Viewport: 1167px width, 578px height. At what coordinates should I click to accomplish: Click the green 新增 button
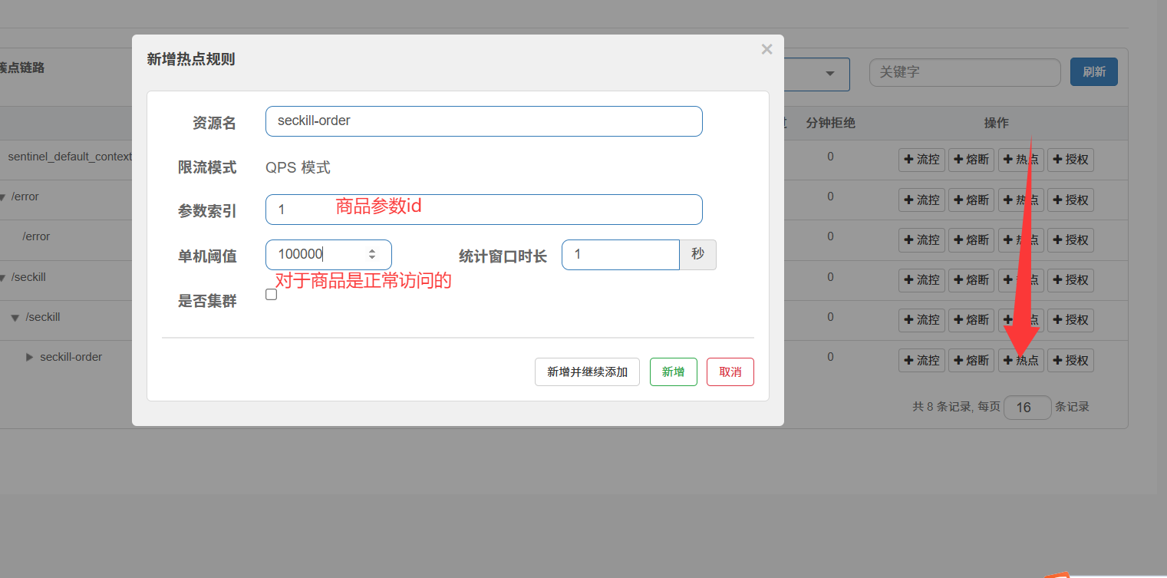673,372
